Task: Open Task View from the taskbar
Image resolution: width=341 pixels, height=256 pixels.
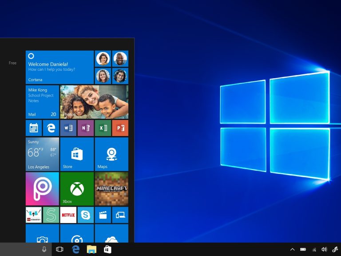Action: coord(59,249)
